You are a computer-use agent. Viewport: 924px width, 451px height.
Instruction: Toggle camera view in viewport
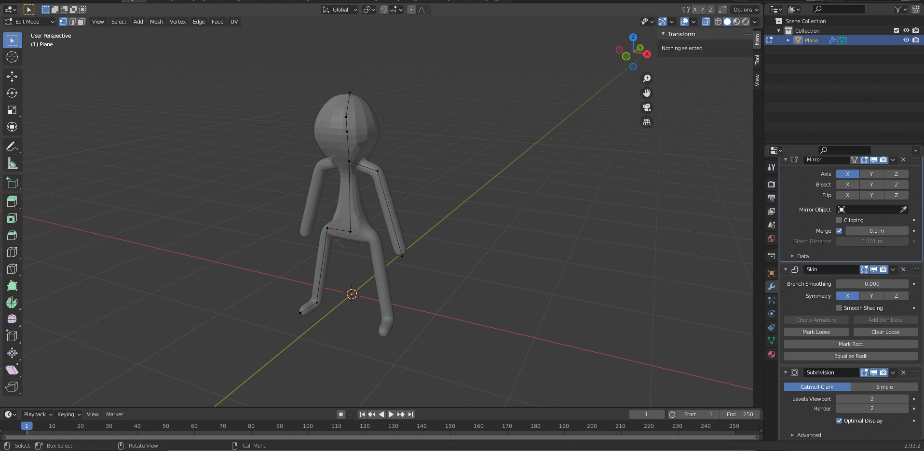click(x=647, y=107)
